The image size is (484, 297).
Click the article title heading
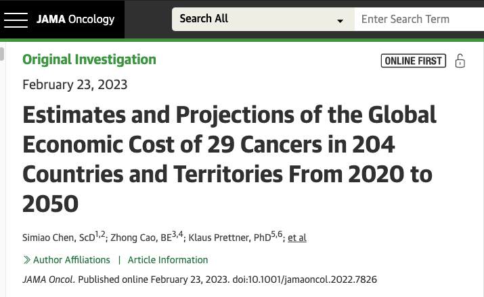(229, 159)
